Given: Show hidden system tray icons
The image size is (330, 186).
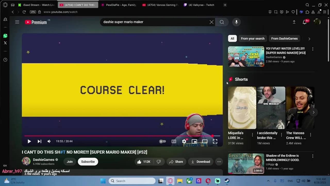Looking at the screenshot, I should coord(268,181).
